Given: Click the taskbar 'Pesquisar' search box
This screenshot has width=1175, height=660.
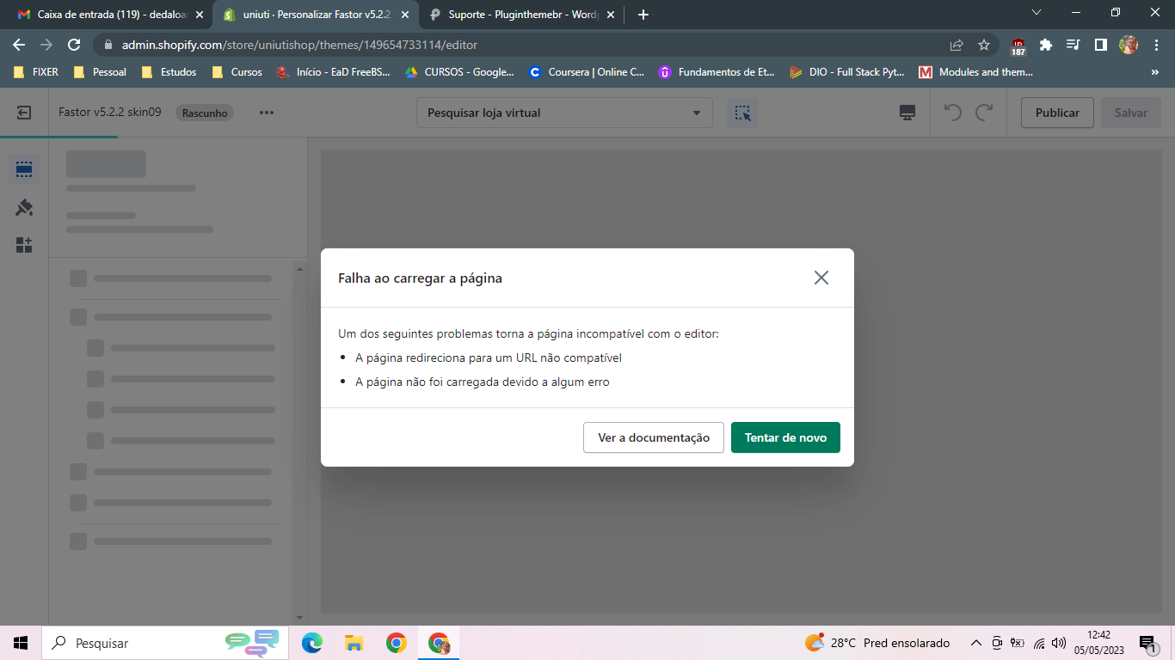Looking at the screenshot, I should [x=163, y=643].
